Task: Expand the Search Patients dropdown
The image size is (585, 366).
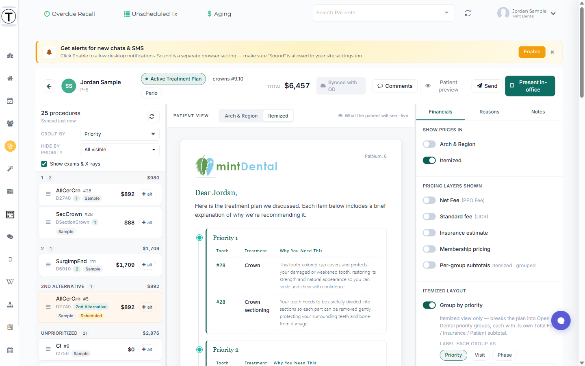Action: click(446, 13)
